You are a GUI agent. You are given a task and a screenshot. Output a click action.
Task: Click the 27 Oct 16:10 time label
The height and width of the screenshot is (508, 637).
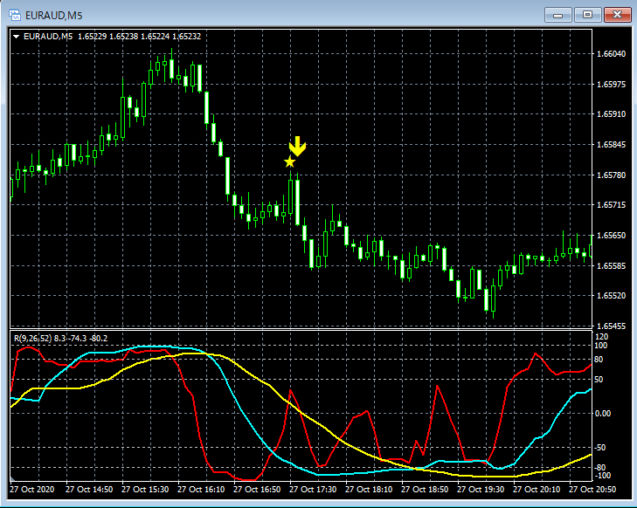[x=201, y=490]
